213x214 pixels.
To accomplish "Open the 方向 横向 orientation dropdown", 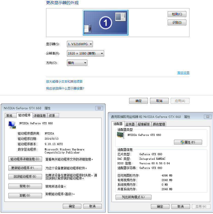I will (x=77, y=63).
